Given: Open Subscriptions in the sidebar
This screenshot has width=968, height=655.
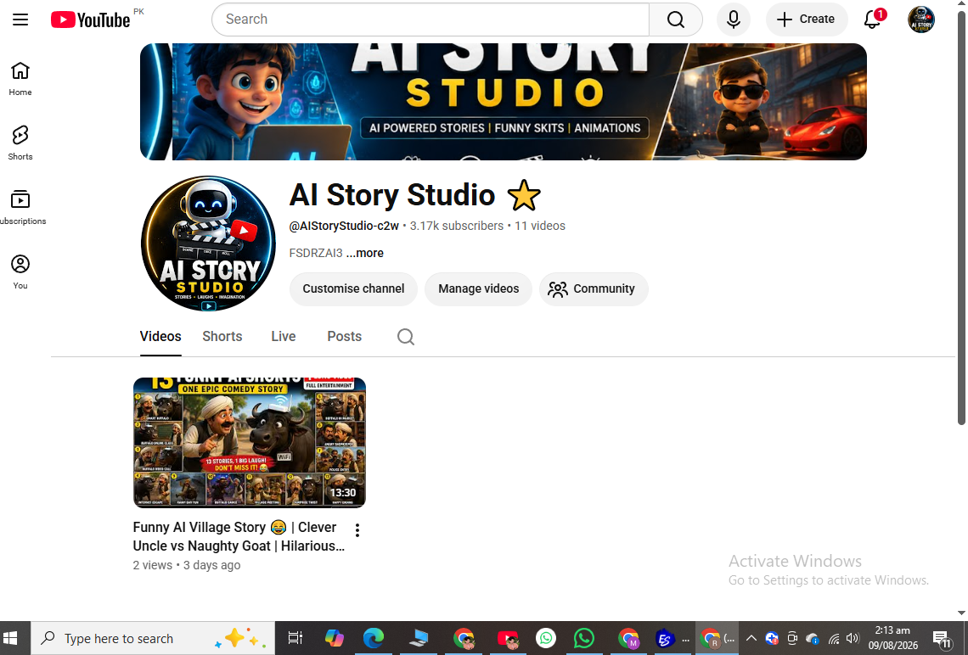Looking at the screenshot, I should (20, 208).
